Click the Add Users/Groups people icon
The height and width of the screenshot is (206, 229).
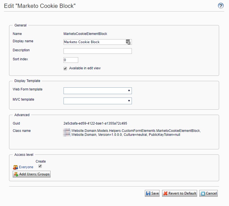[x=16, y=174]
